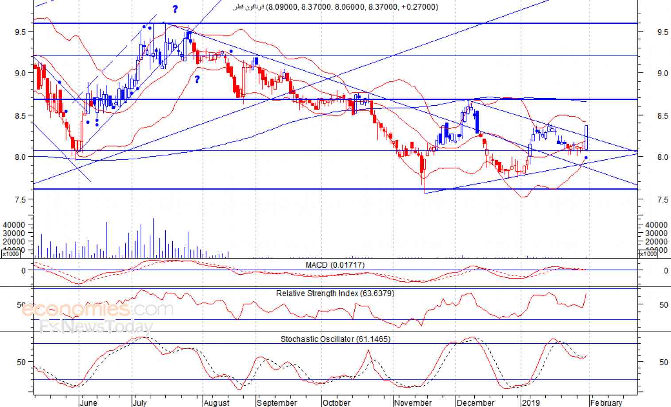The width and height of the screenshot is (671, 407).
Task: Click the August label on the time axis
Action: click(x=217, y=403)
